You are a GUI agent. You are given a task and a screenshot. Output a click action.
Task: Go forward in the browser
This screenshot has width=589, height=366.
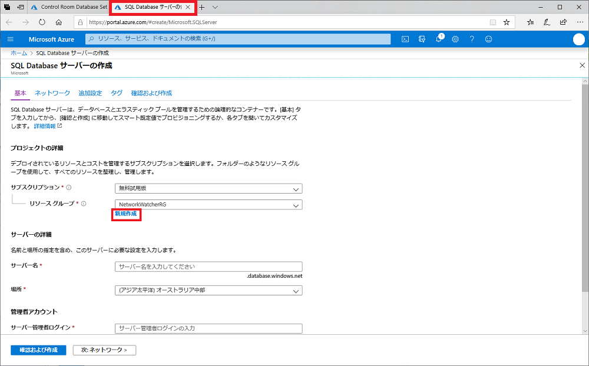click(25, 22)
